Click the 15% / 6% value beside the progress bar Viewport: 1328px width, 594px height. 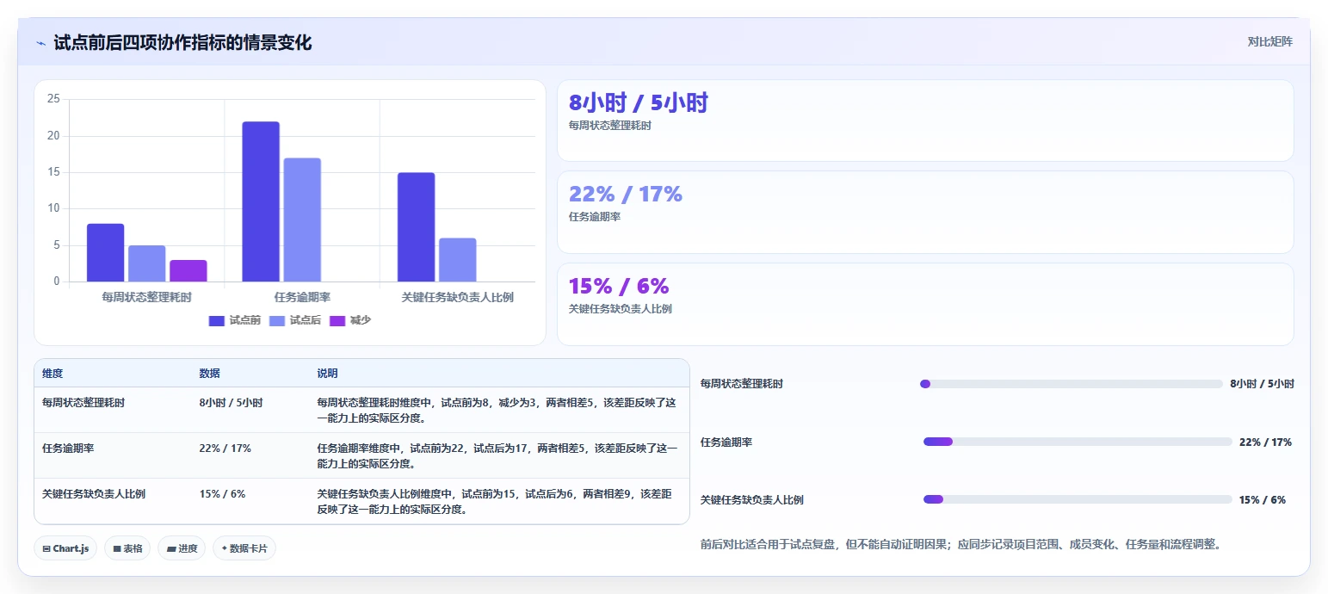pyautogui.click(x=1263, y=499)
